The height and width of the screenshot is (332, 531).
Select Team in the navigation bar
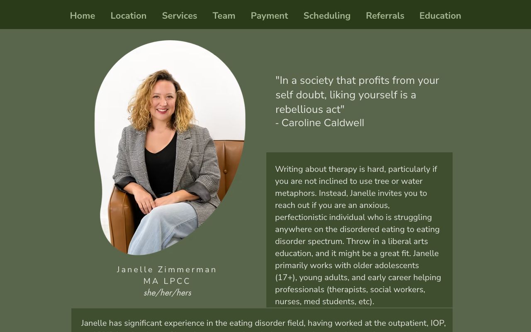pyautogui.click(x=224, y=16)
